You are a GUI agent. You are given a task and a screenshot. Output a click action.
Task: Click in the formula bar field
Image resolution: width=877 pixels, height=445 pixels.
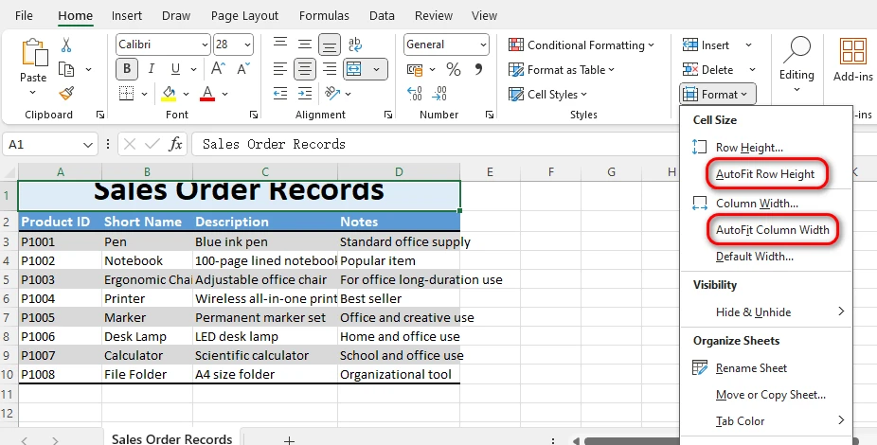coord(437,144)
